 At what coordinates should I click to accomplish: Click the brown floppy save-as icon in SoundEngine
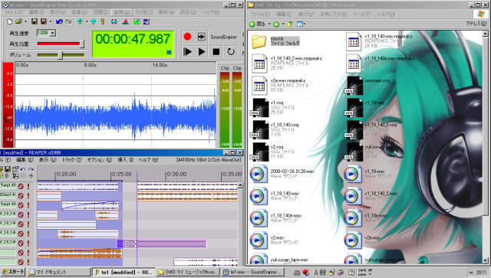click(44, 21)
